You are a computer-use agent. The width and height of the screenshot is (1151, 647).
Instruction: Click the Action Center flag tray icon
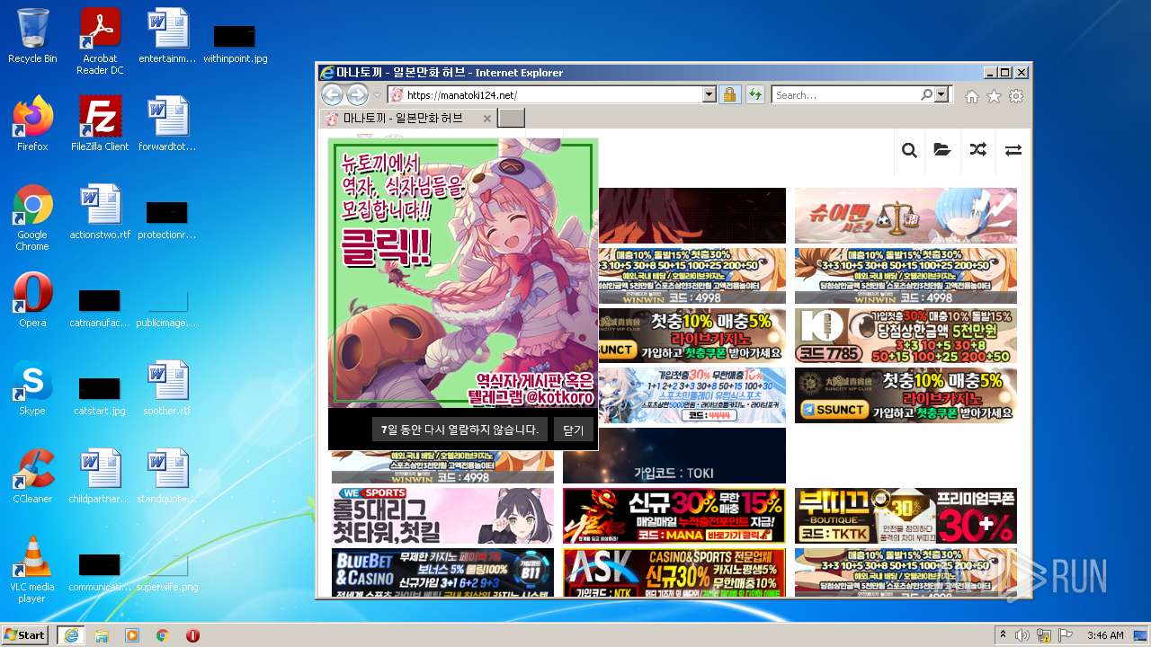click(1066, 635)
